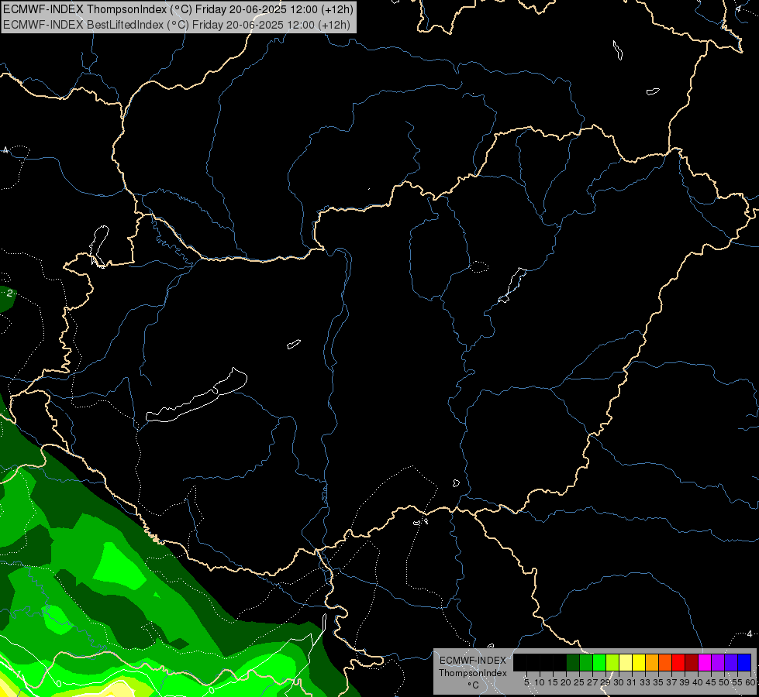Pick the orange-red 35–37 legend swatch
Viewport: 759px width, 697px height.
[x=665, y=662]
